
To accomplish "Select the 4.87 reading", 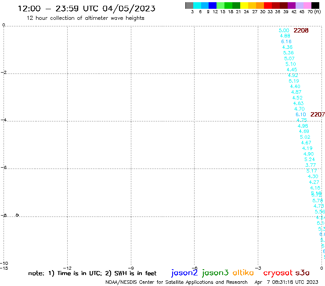I will tap(296, 92).
